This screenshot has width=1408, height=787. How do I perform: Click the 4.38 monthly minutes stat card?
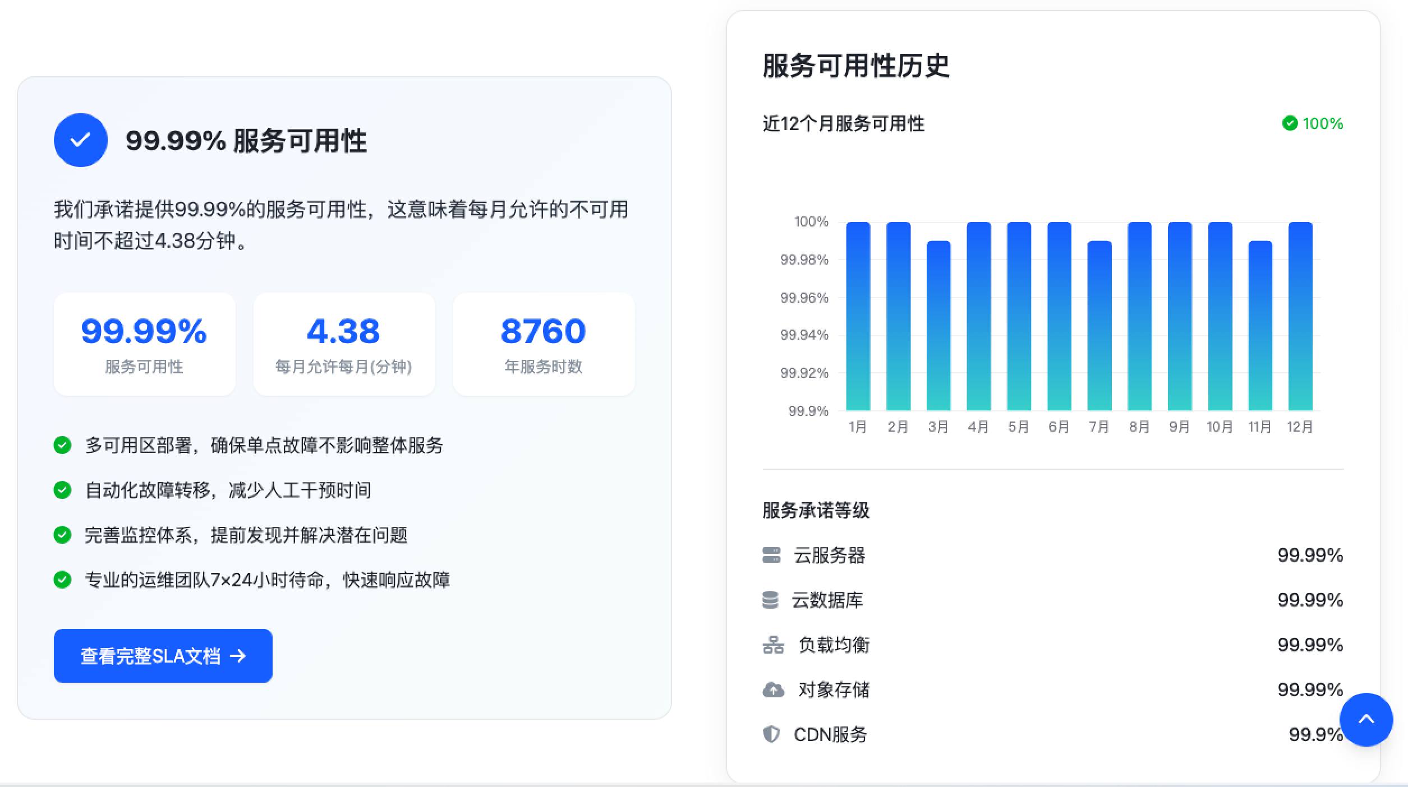[x=344, y=344]
